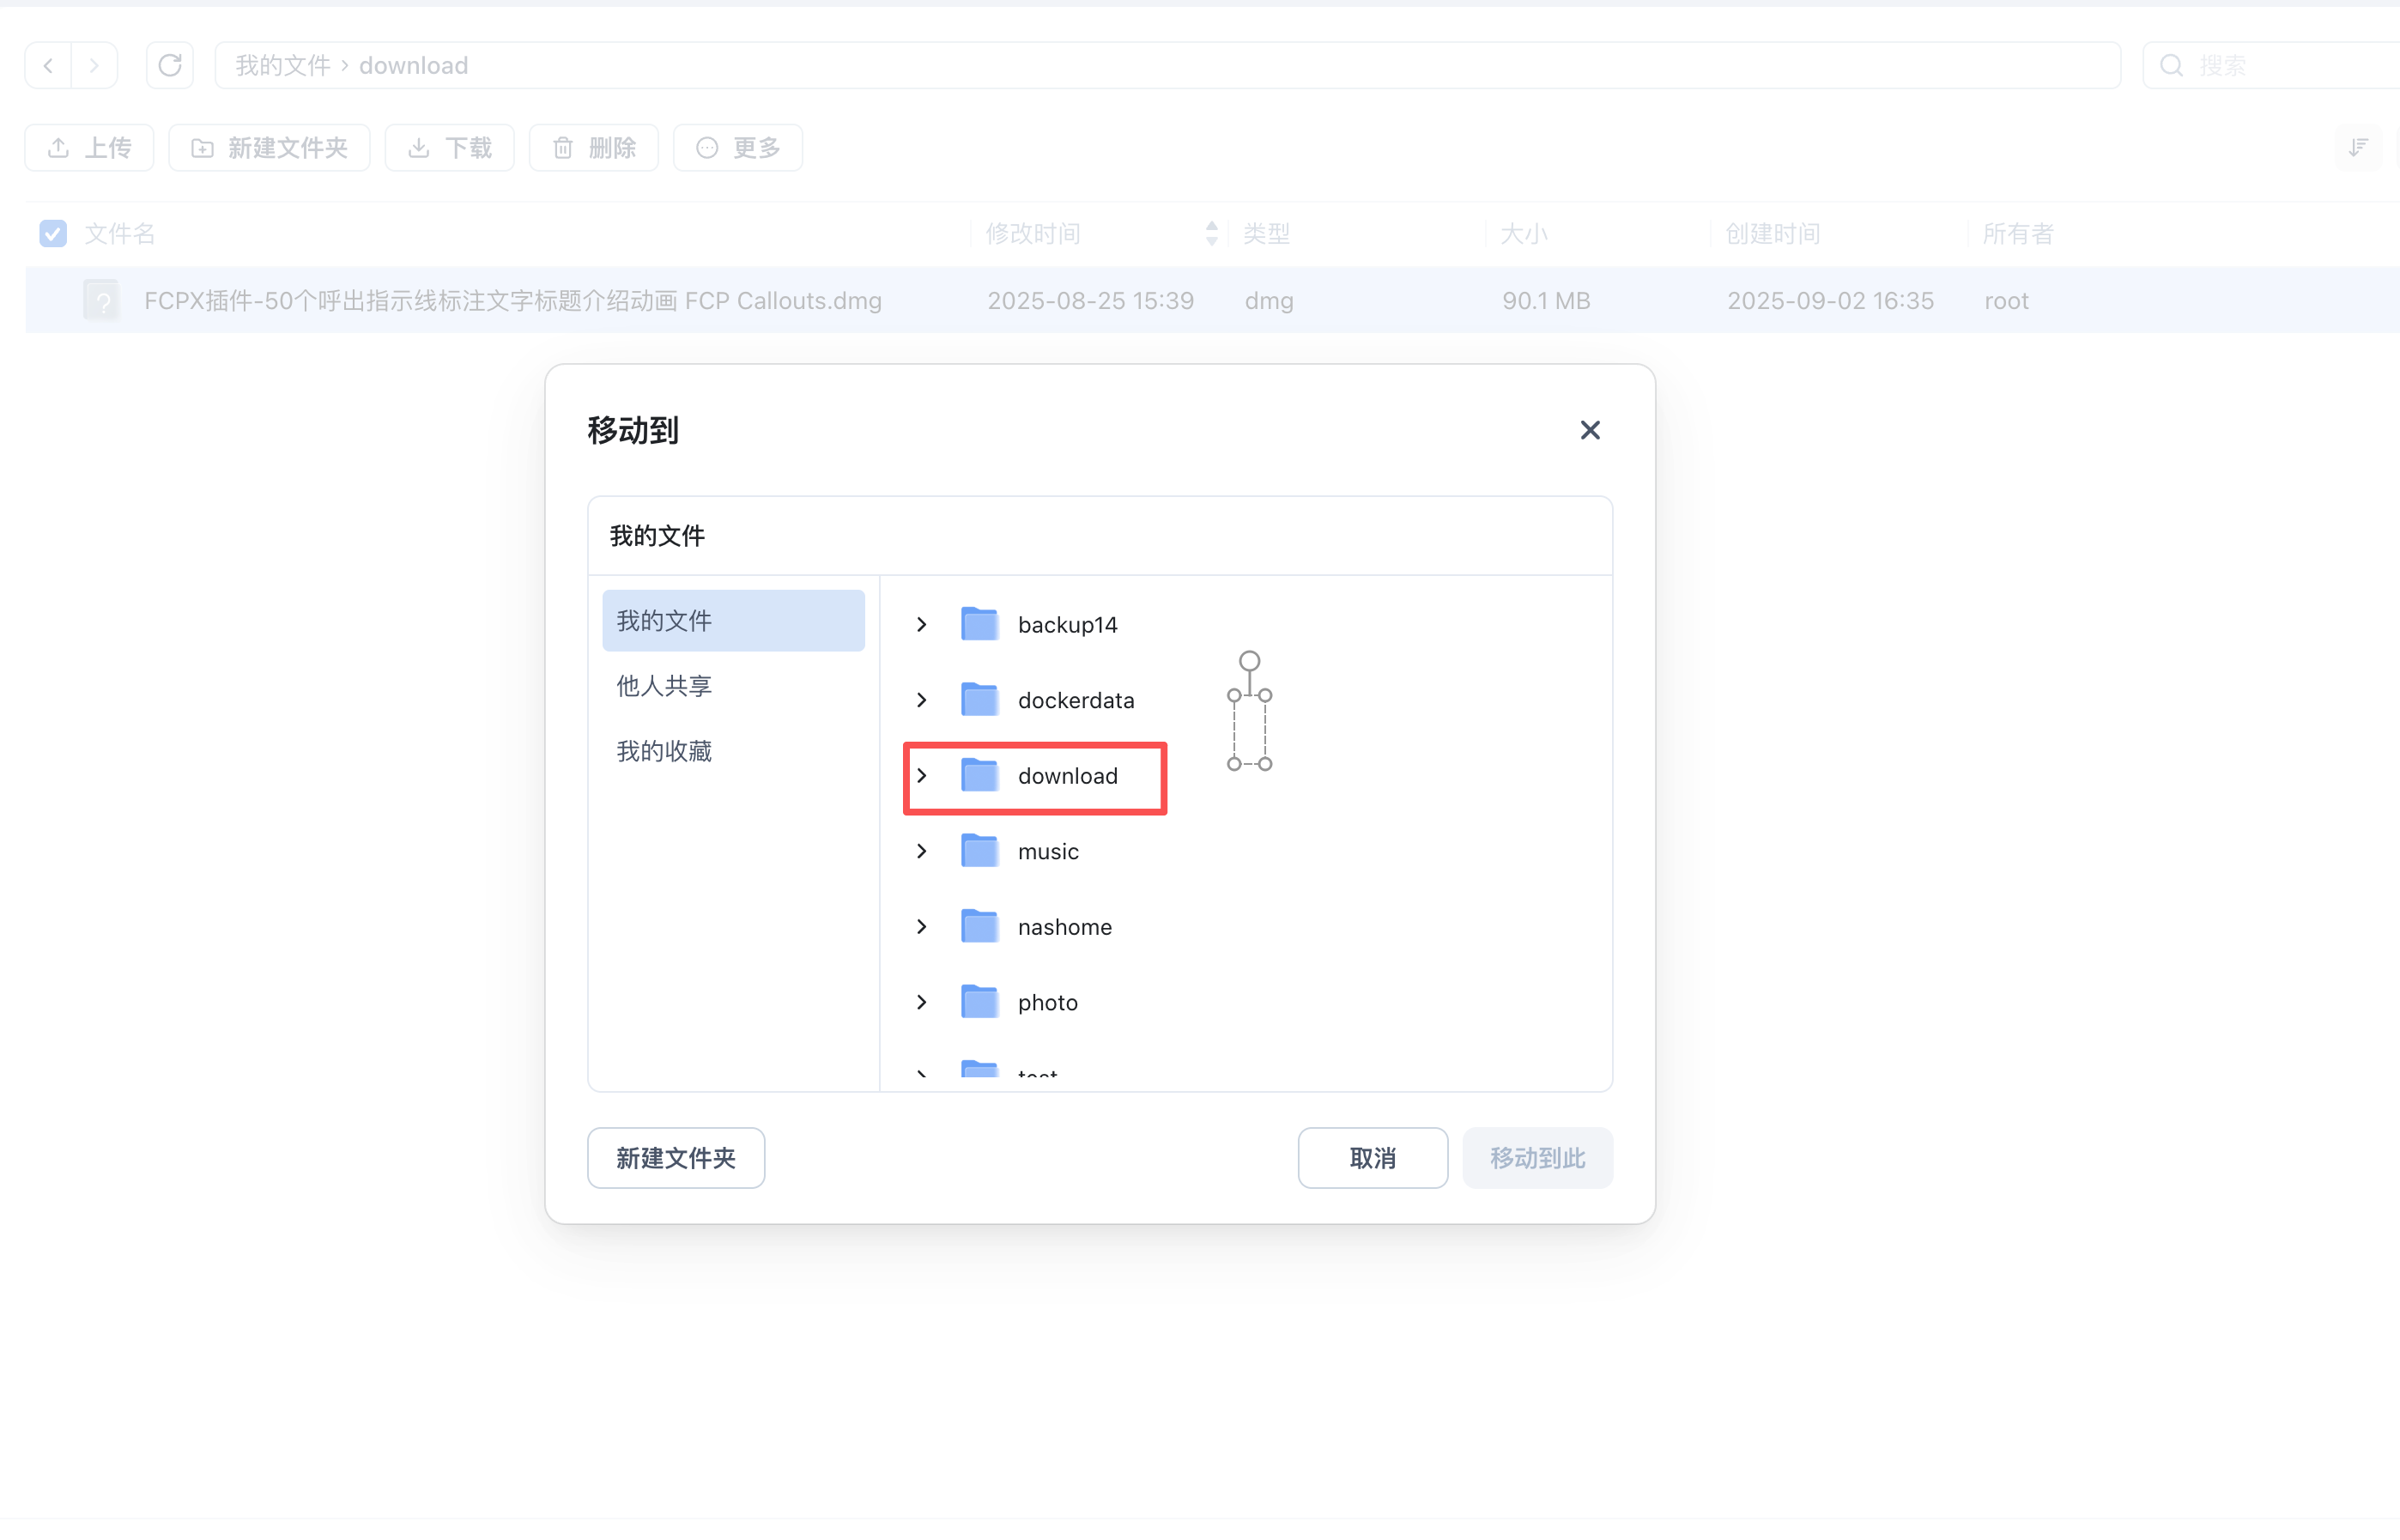This screenshot has width=2400, height=1540.
Task: Click the refresh icon in navigation bar
Action: pyautogui.click(x=170, y=66)
